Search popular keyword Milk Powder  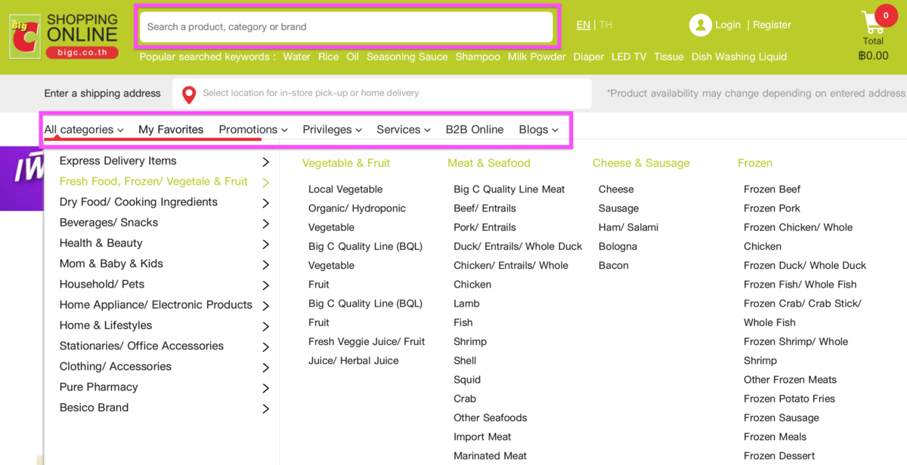tap(537, 57)
